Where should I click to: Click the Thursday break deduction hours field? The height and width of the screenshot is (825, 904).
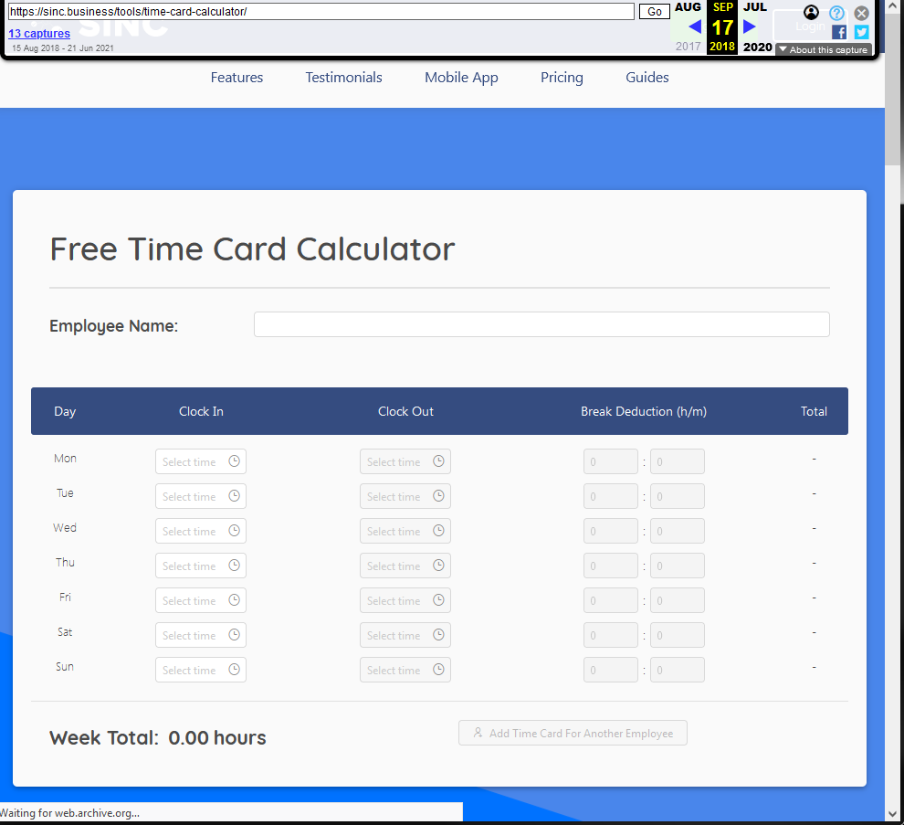610,566
